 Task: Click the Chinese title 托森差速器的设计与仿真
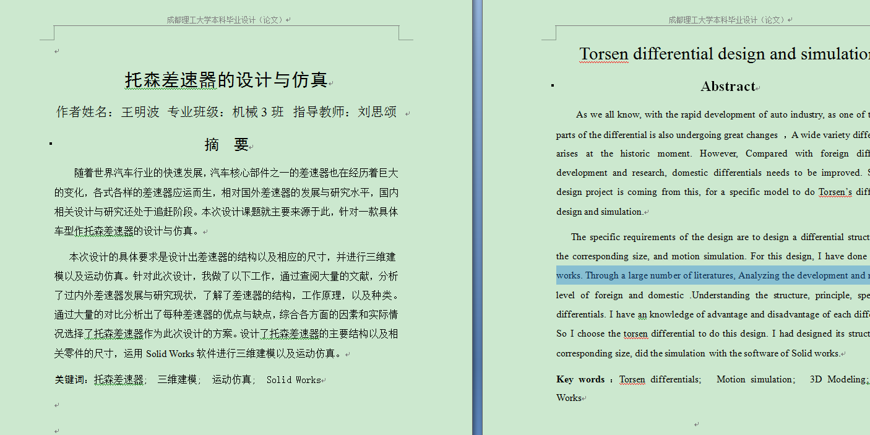[x=226, y=80]
